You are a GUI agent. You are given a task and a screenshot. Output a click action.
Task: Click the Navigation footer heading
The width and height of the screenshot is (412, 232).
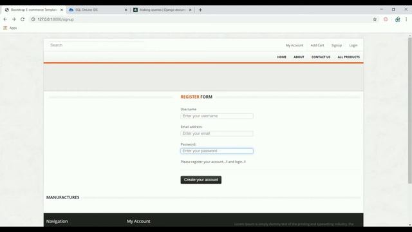click(57, 221)
